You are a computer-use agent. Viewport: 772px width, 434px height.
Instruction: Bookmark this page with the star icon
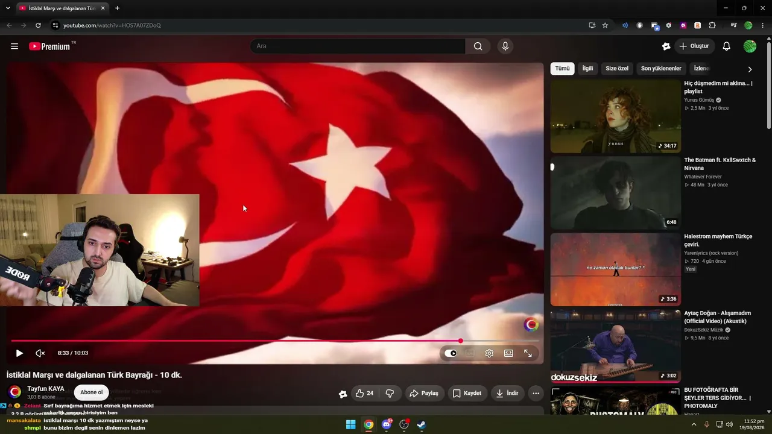pyautogui.click(x=605, y=25)
